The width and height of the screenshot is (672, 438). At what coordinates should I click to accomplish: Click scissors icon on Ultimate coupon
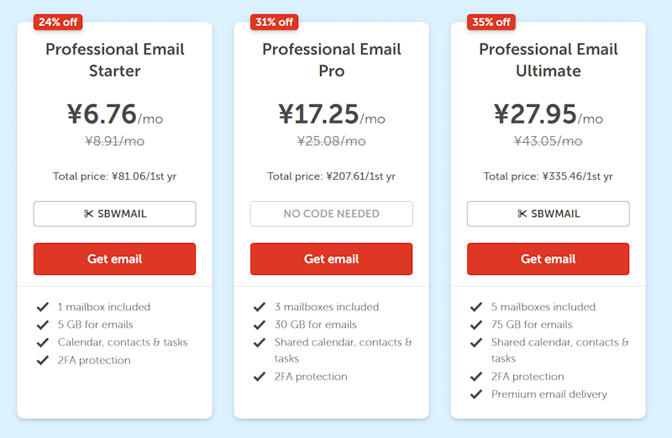(x=522, y=214)
